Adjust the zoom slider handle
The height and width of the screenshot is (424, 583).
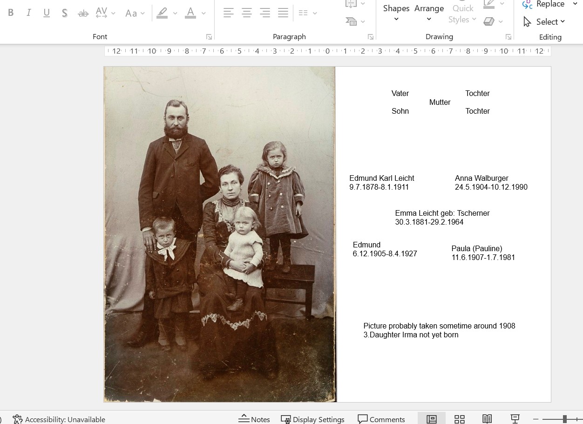pos(564,419)
